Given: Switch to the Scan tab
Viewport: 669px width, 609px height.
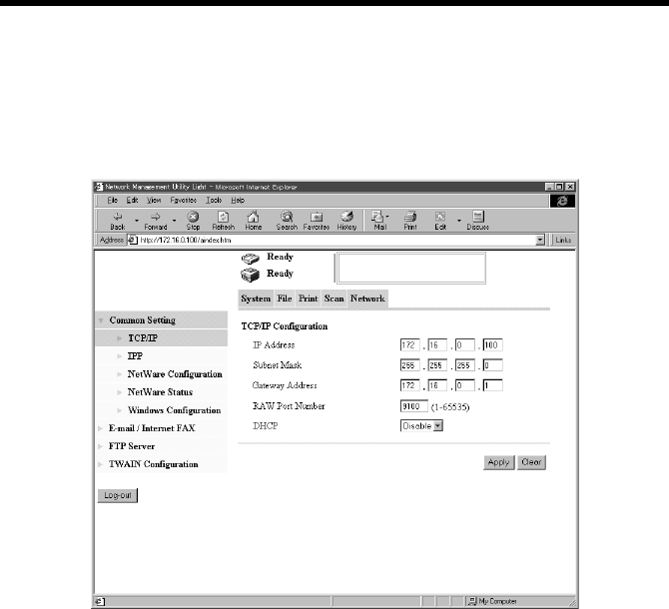Looking at the screenshot, I should click(334, 299).
